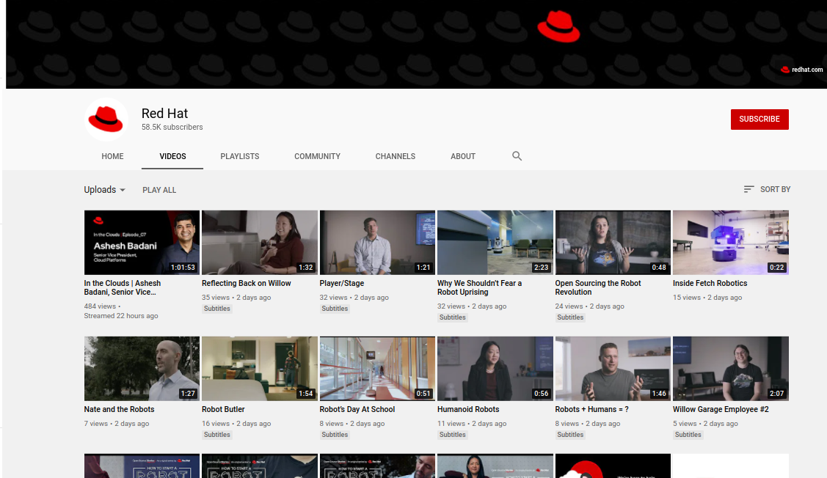Click the 1:01:53 duration badge
This screenshot has width=827, height=478.
click(183, 267)
